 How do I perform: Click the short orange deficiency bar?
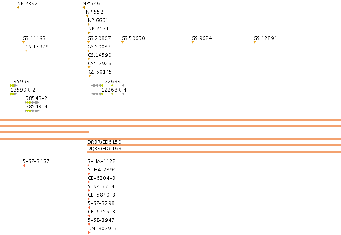44,132
